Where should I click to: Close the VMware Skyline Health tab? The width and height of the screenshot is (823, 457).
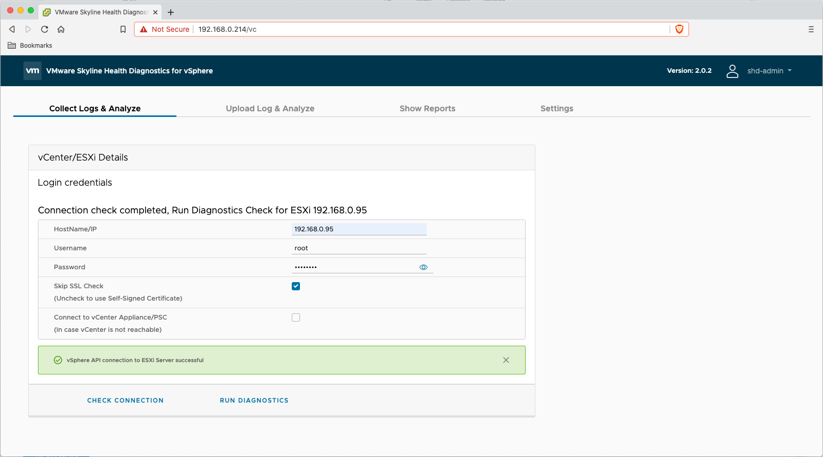(x=155, y=12)
